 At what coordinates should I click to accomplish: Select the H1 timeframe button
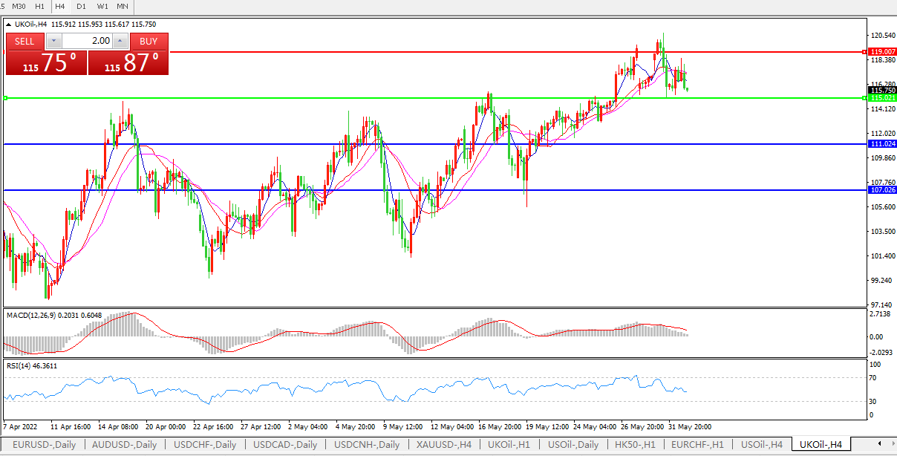pos(40,6)
